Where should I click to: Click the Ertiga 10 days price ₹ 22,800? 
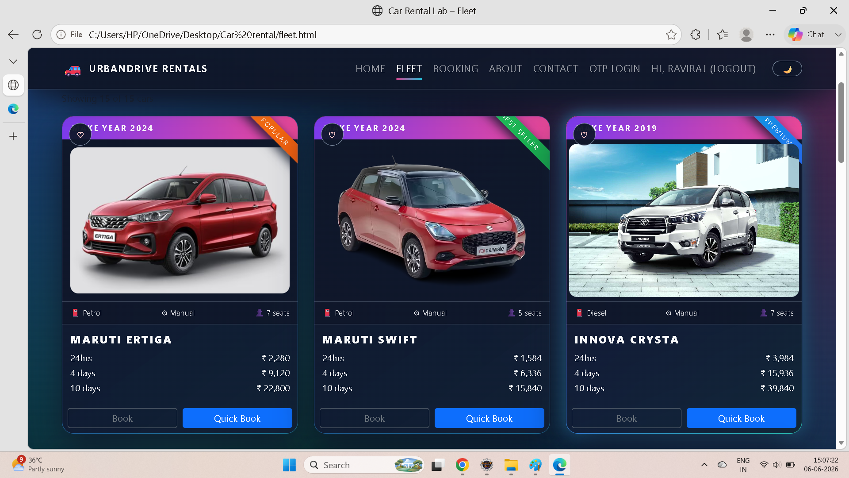273,388
